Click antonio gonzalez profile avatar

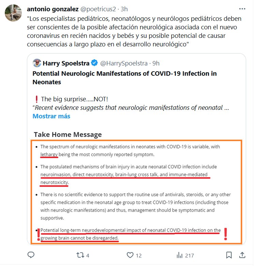click(11, 13)
